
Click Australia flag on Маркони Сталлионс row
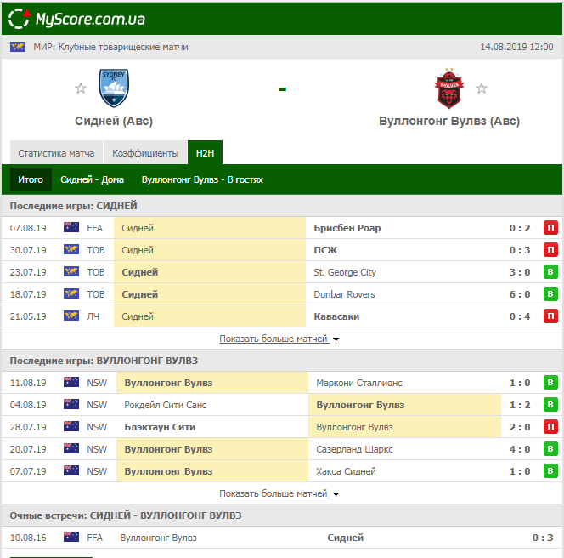pyautogui.click(x=70, y=383)
